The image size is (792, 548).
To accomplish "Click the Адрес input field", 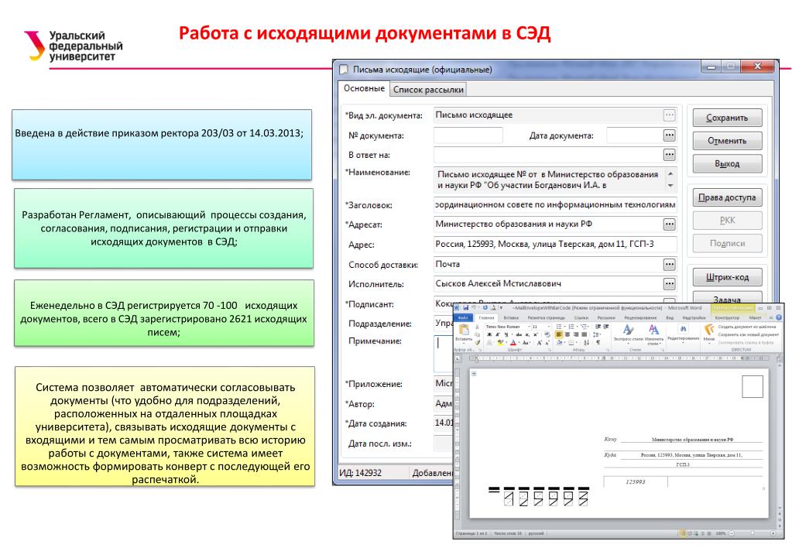I will pos(555,244).
